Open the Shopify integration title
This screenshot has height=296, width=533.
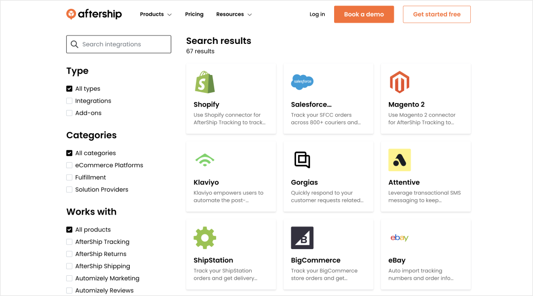click(206, 105)
